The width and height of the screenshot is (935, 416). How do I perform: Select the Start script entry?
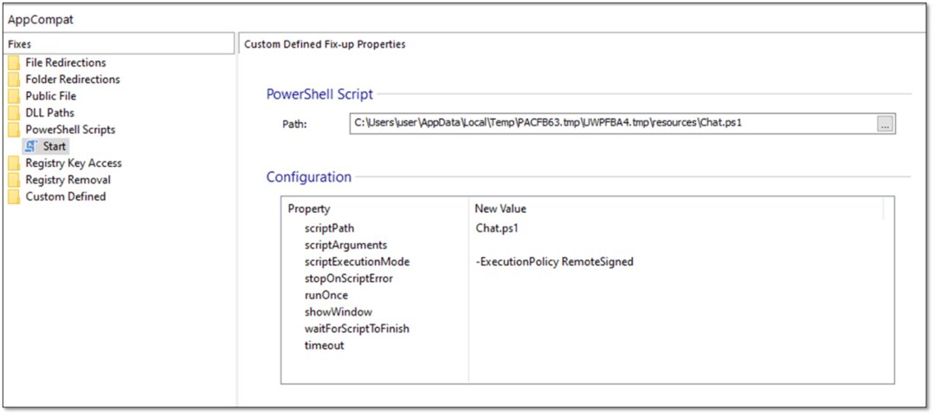click(55, 146)
